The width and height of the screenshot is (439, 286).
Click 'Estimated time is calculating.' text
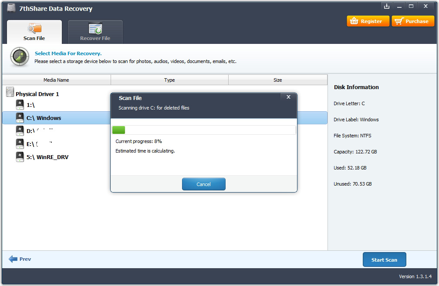tap(145, 151)
